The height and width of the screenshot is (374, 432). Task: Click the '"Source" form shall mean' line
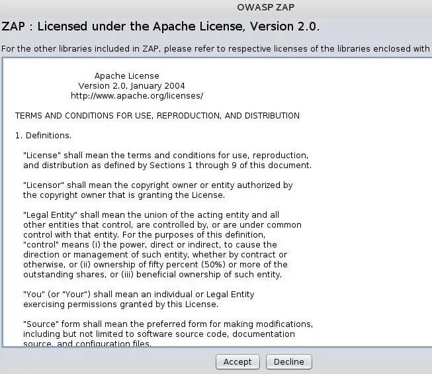(168, 324)
